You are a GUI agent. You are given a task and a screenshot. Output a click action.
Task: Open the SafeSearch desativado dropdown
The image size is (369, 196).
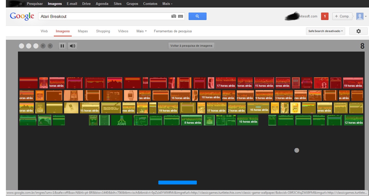tap(325, 31)
